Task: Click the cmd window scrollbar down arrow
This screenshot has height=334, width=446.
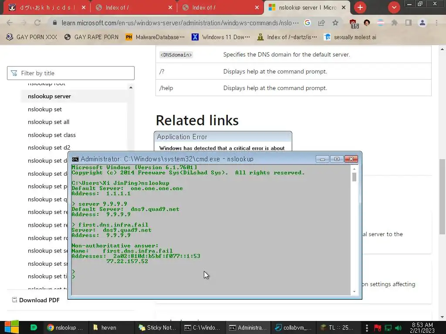Action: point(354,292)
